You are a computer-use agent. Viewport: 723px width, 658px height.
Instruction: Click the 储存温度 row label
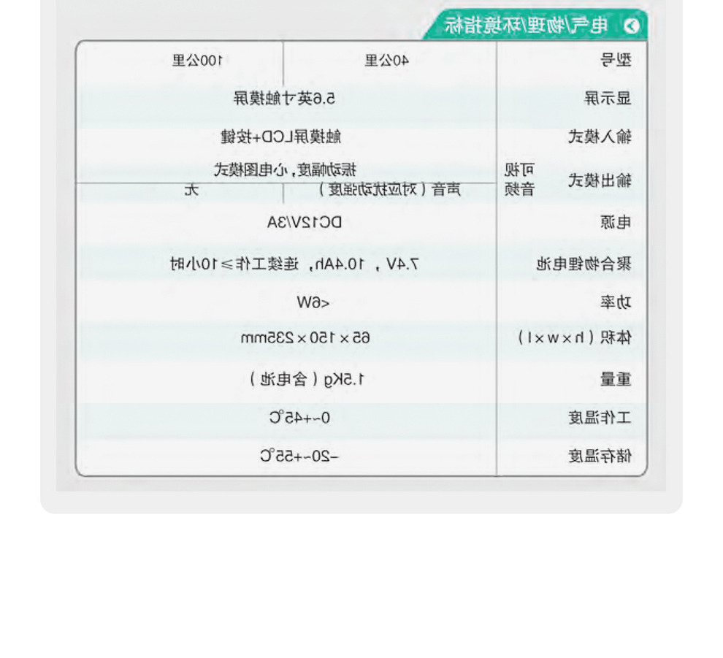click(x=600, y=457)
